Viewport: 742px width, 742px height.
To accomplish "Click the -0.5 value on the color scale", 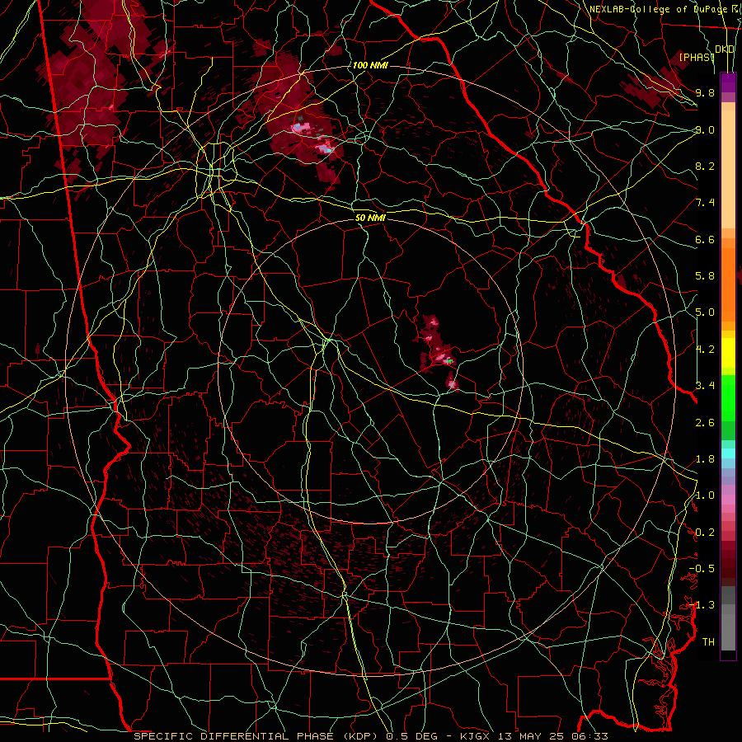I will pyautogui.click(x=702, y=569).
